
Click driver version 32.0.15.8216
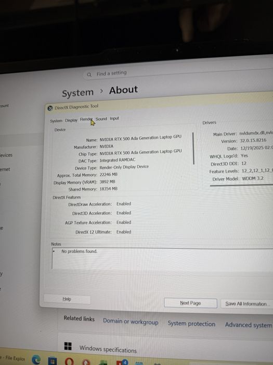pos(253,140)
